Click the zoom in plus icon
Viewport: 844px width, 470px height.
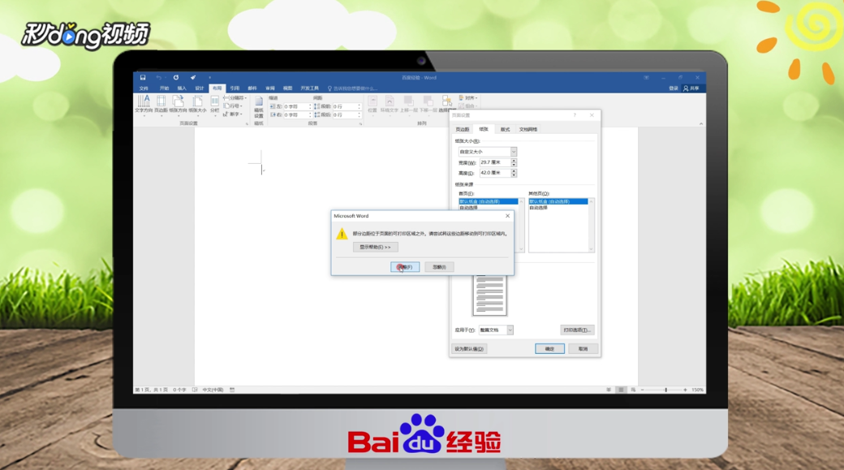pos(685,390)
